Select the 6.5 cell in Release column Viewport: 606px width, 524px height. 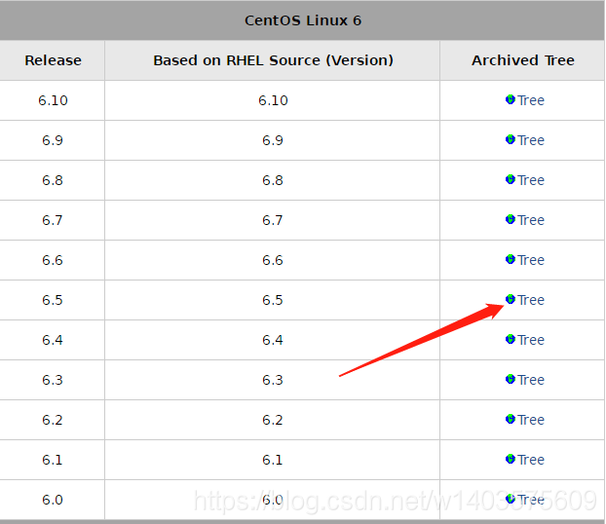53,300
